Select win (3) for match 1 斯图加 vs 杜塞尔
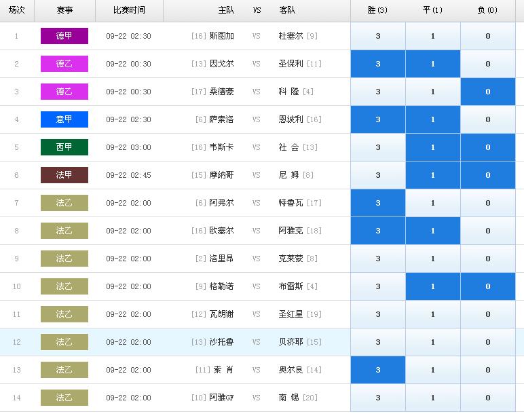The image size is (524, 416). click(378, 36)
